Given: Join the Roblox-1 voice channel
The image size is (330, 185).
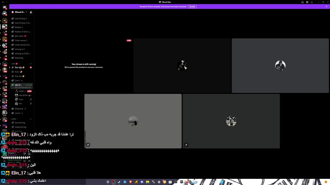Looking at the screenshot, I should click(21, 27).
